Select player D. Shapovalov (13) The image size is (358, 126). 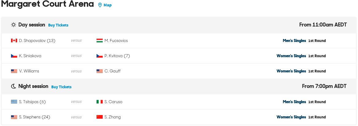(x=37, y=40)
